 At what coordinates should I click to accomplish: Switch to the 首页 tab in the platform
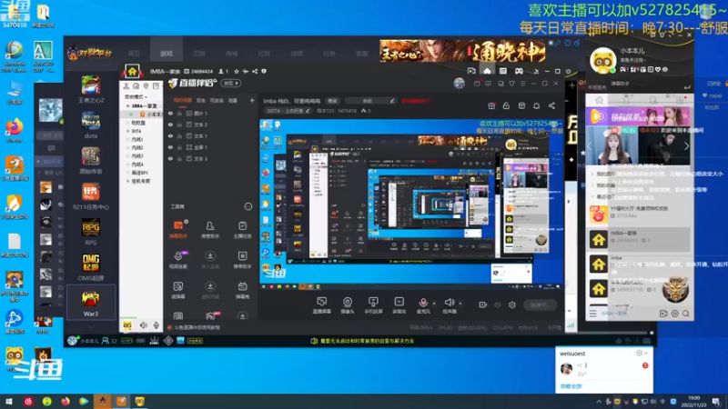(134, 54)
